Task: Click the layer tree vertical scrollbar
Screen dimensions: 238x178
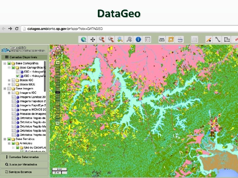Action: (45, 76)
